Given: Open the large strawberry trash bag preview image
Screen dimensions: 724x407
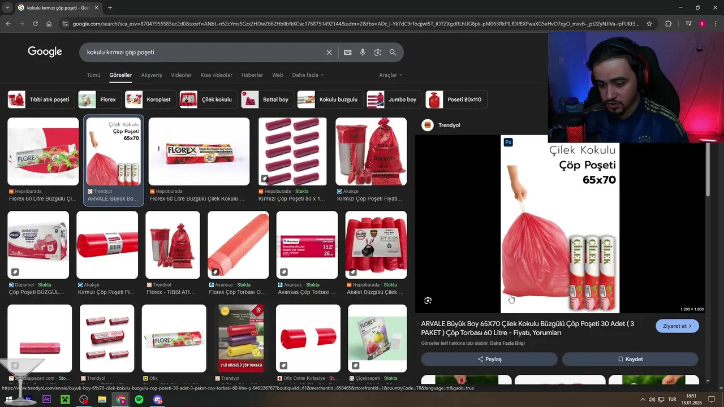Looking at the screenshot, I should point(560,224).
